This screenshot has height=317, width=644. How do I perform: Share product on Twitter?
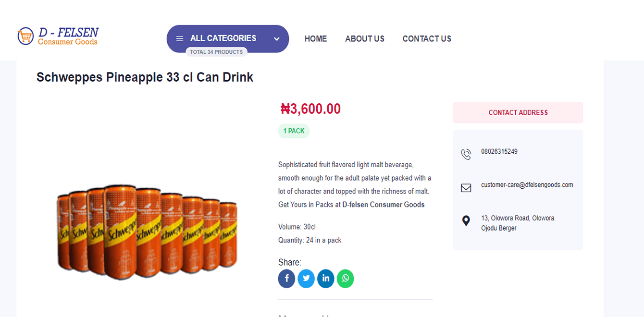(306, 279)
